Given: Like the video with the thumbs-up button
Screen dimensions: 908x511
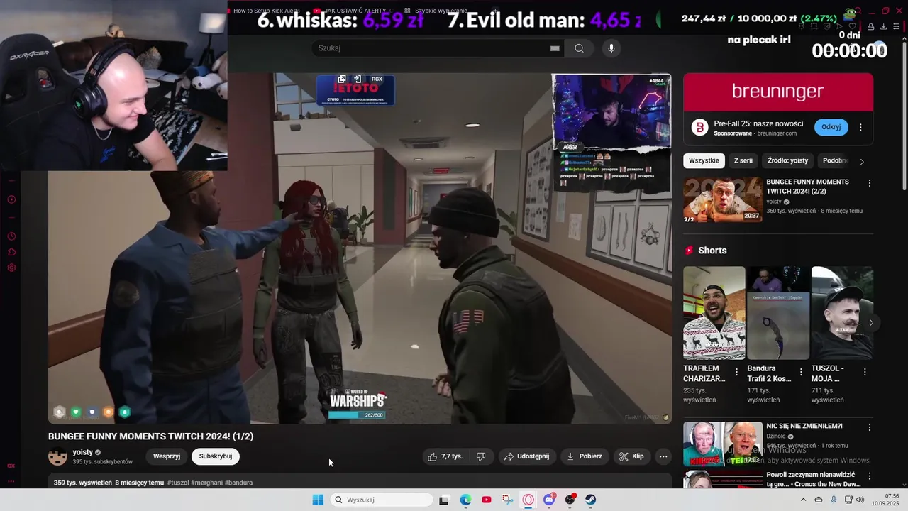Looking at the screenshot, I should (445, 456).
